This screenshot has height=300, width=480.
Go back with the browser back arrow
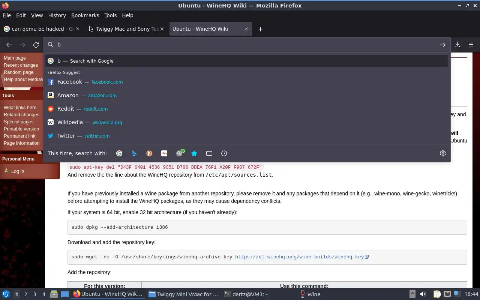[x=9, y=45]
